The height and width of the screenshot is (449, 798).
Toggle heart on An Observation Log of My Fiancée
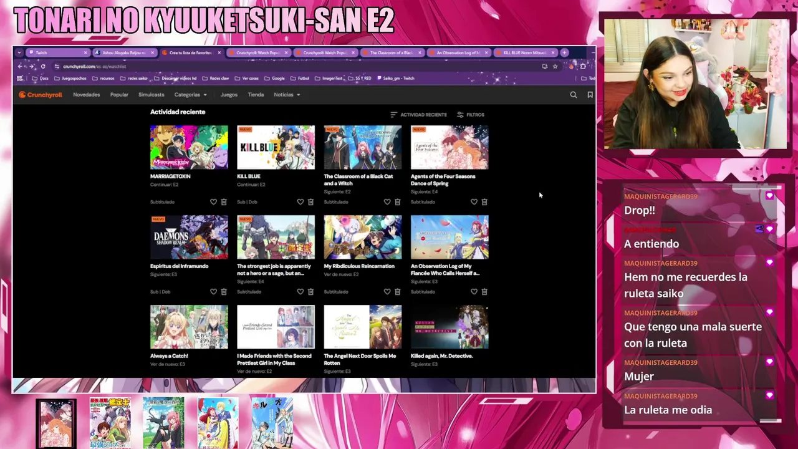click(x=474, y=292)
